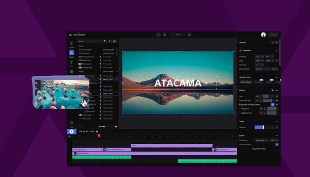Image resolution: width=310 pixels, height=177 pixels.
Task: Click the icon on Scene Two Masked.mp4 clip
Action: coord(105,150)
